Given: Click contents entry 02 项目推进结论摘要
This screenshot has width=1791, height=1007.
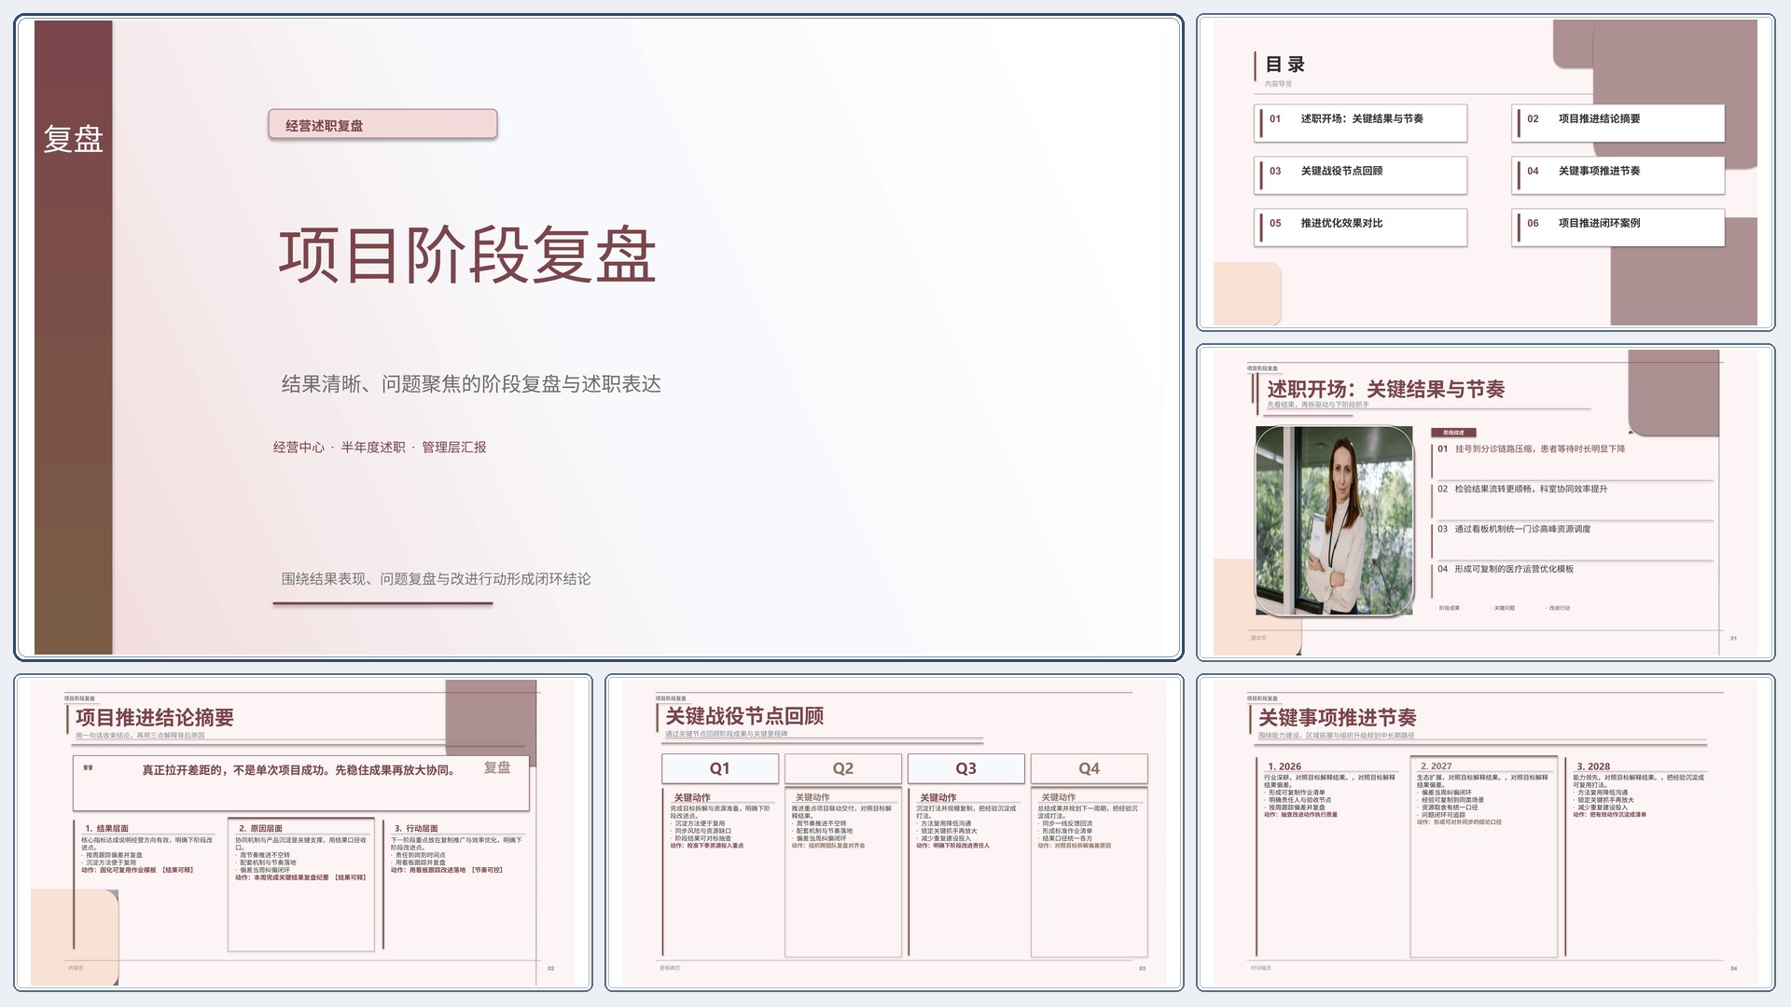Looking at the screenshot, I should tap(1618, 122).
